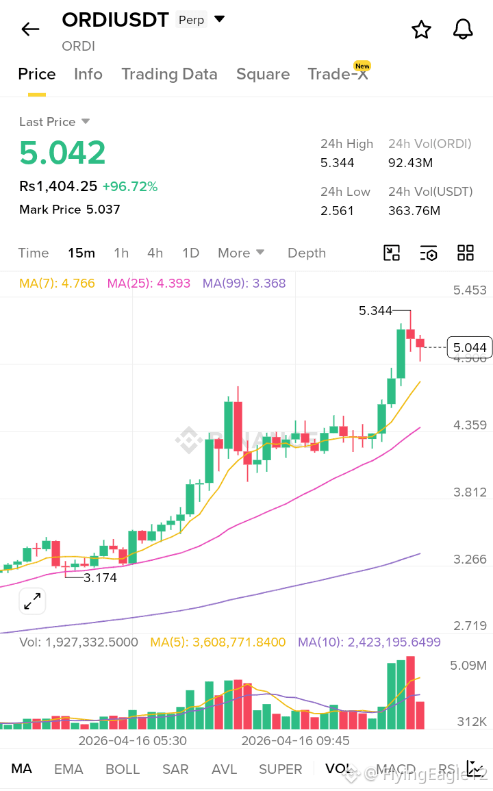Click the +96.72% change value

(130, 187)
